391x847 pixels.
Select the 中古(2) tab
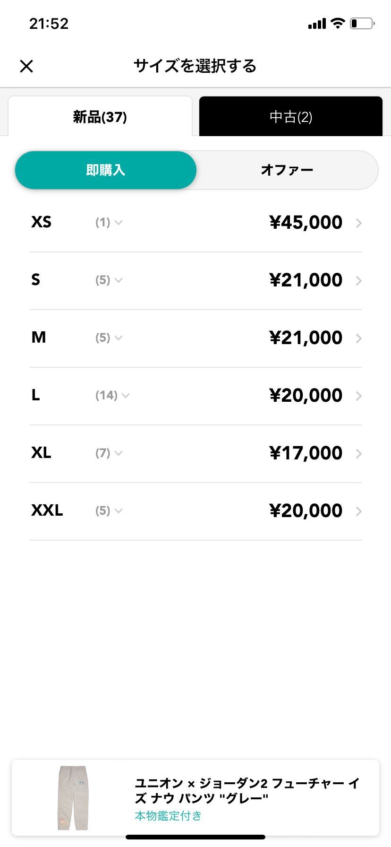click(x=291, y=116)
